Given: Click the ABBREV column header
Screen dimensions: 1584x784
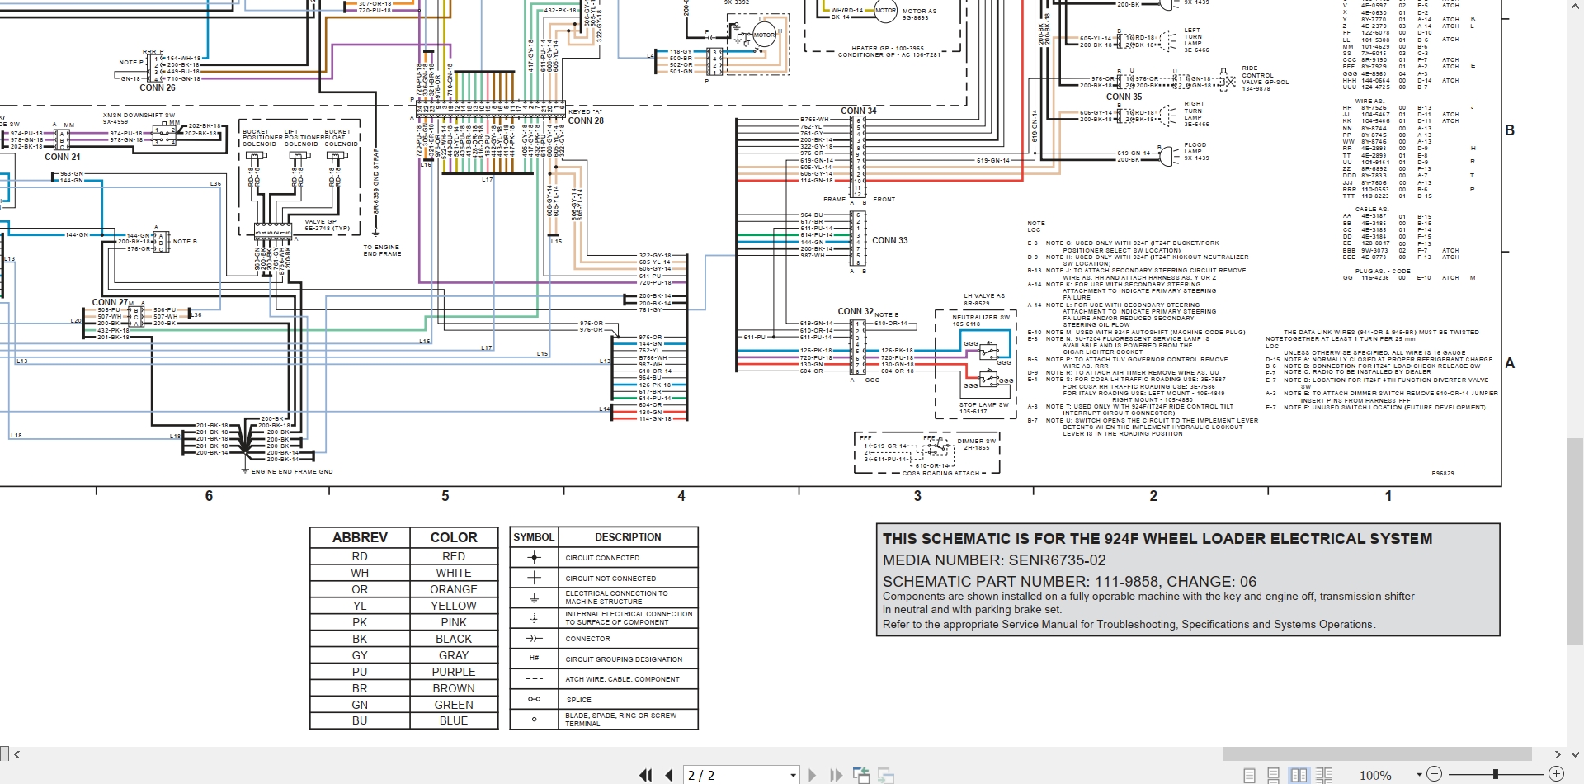Looking at the screenshot, I should 360,537.
